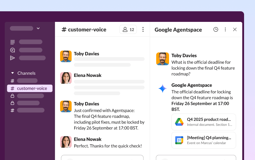Open customer-voice channel more options

(143, 30)
